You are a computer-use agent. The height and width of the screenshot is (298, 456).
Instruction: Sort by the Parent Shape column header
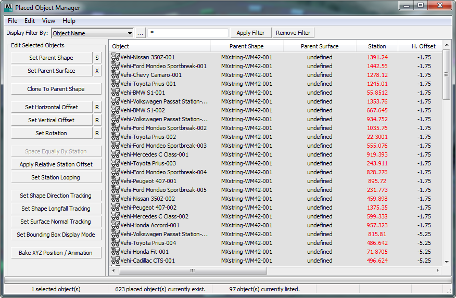click(247, 46)
